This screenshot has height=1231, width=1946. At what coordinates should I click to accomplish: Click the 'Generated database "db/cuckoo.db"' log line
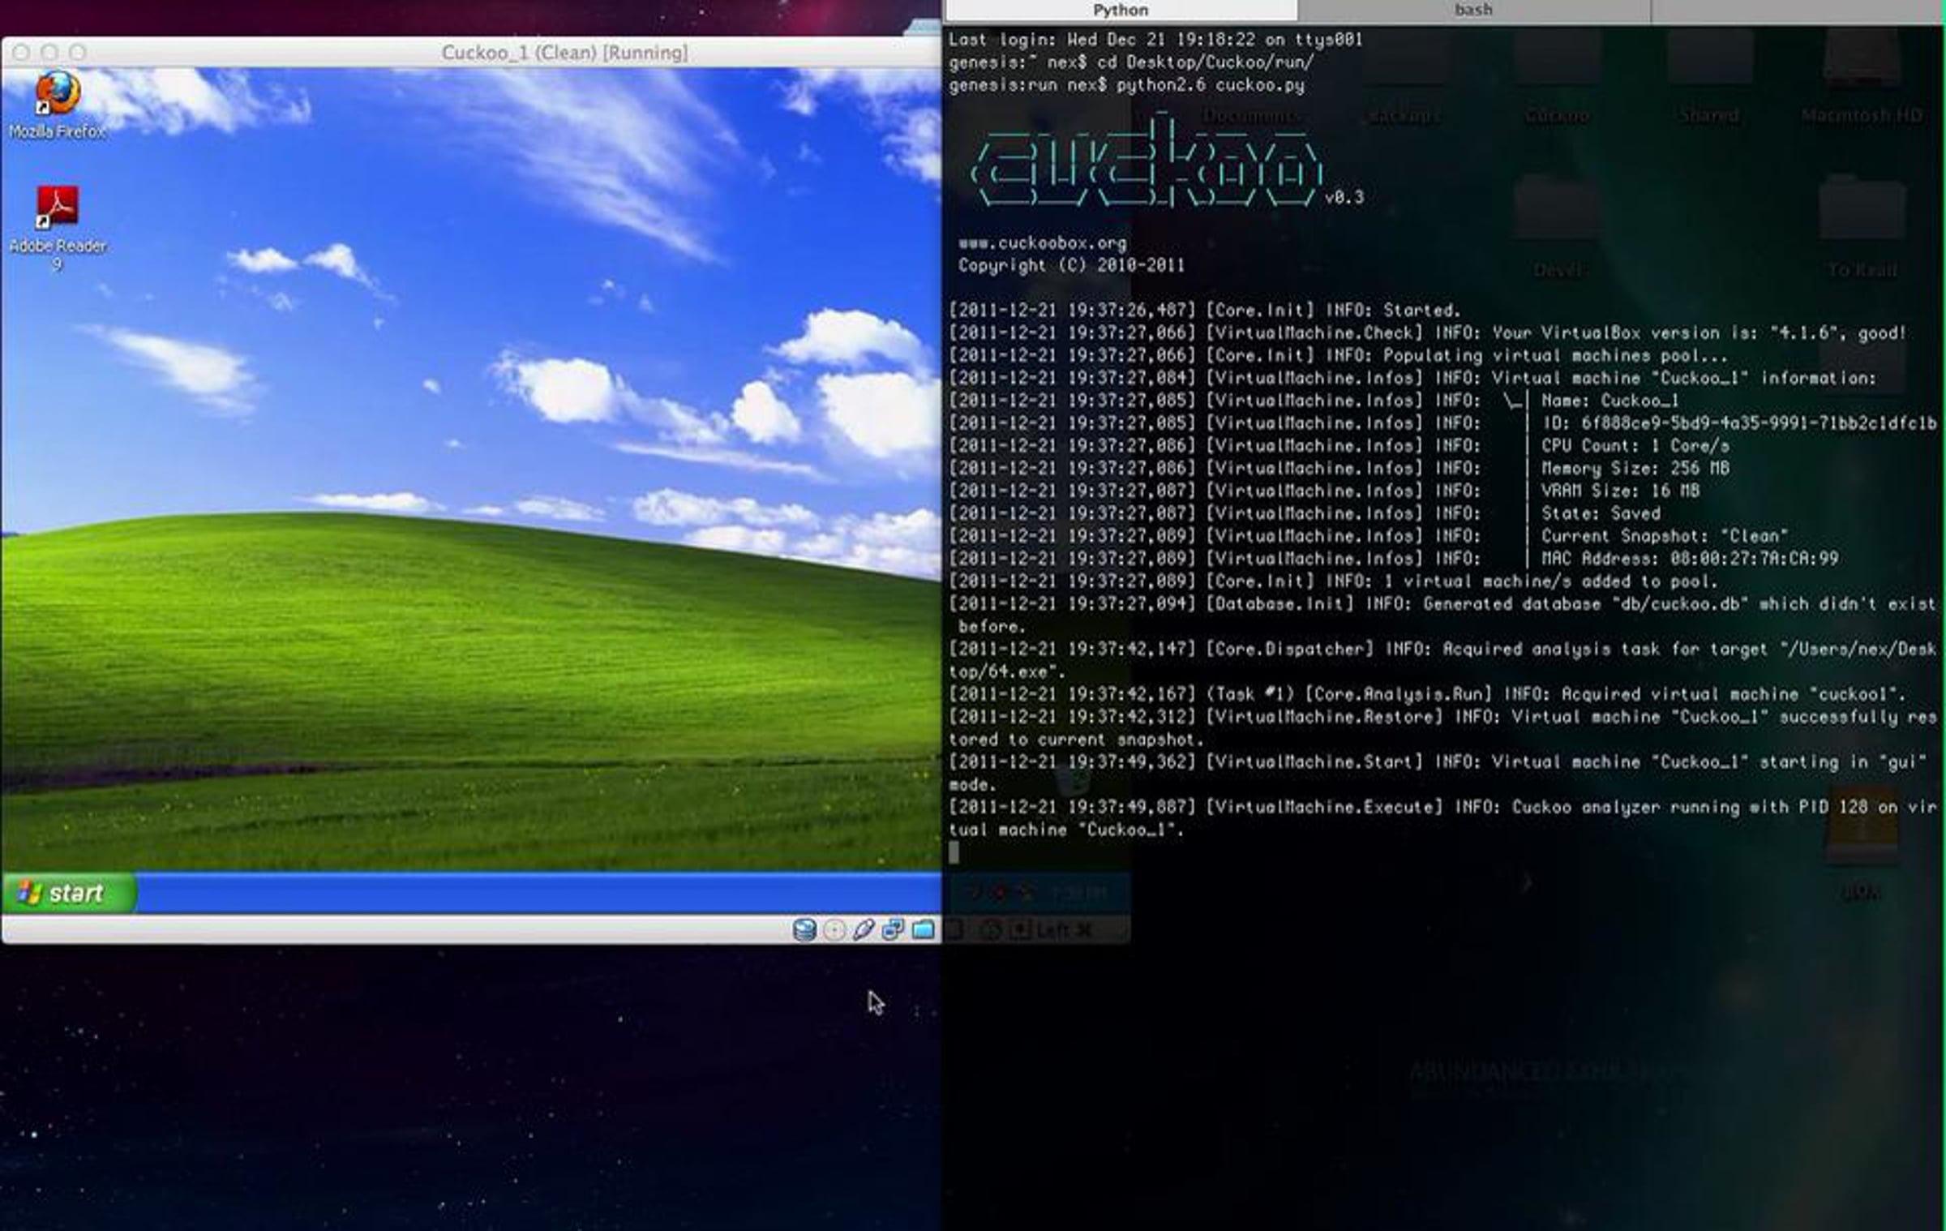[x=1442, y=615]
